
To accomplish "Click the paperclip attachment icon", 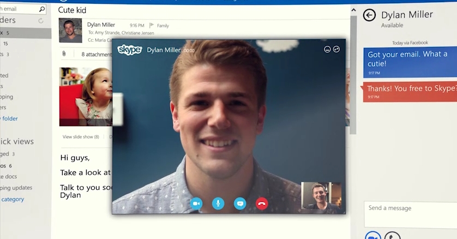I will coord(64,54).
